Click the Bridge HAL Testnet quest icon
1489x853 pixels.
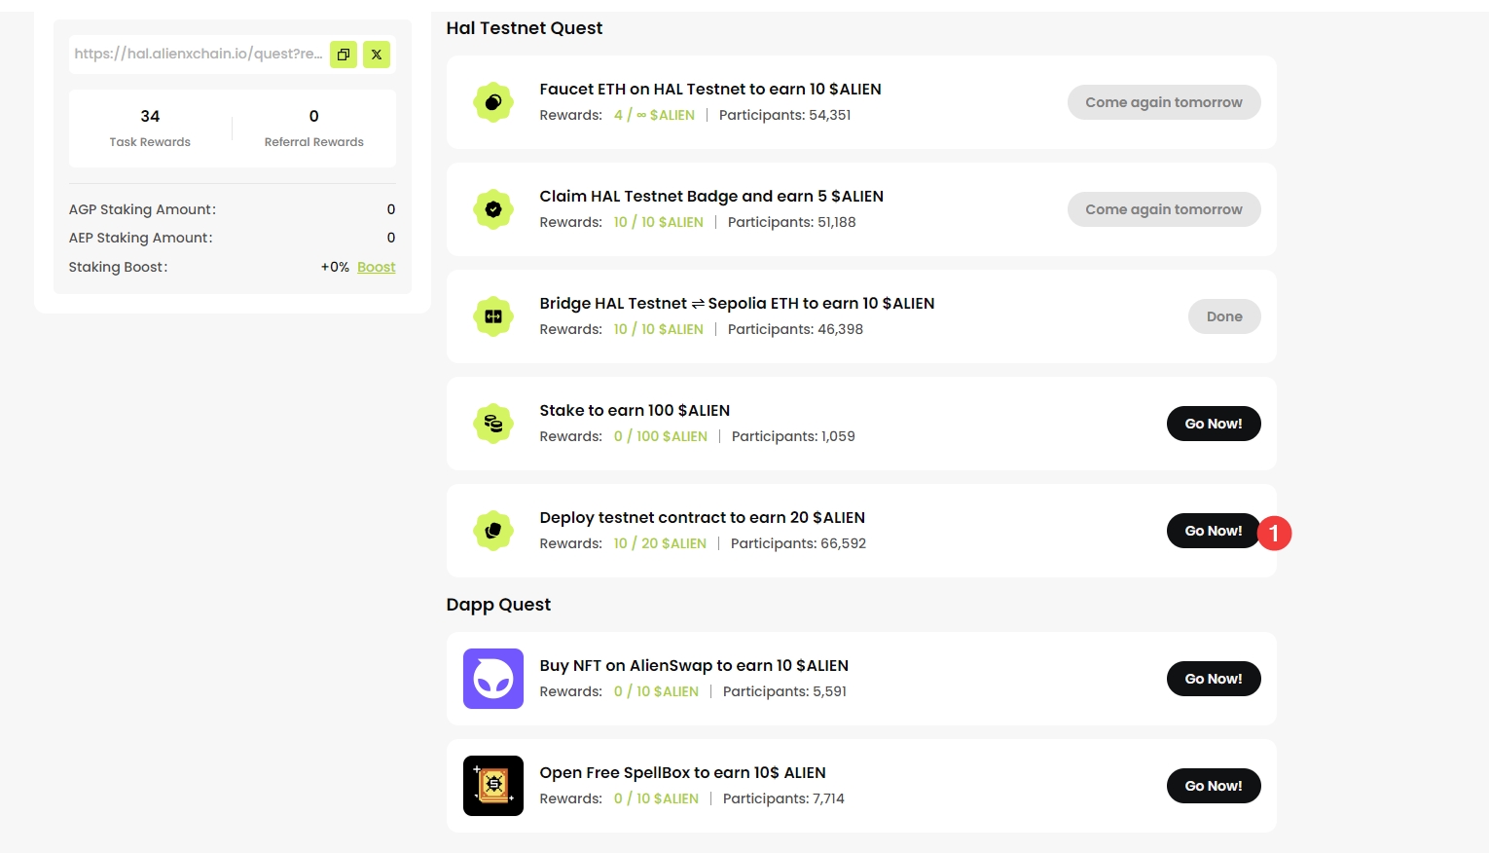pyautogui.click(x=493, y=316)
